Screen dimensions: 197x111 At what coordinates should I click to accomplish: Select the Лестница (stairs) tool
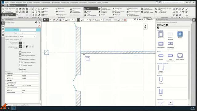[60, 12]
